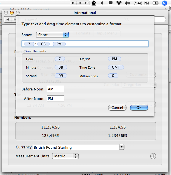Go back with the toolbar back arrow
Screen dimensions: 171x175
point(8,19)
